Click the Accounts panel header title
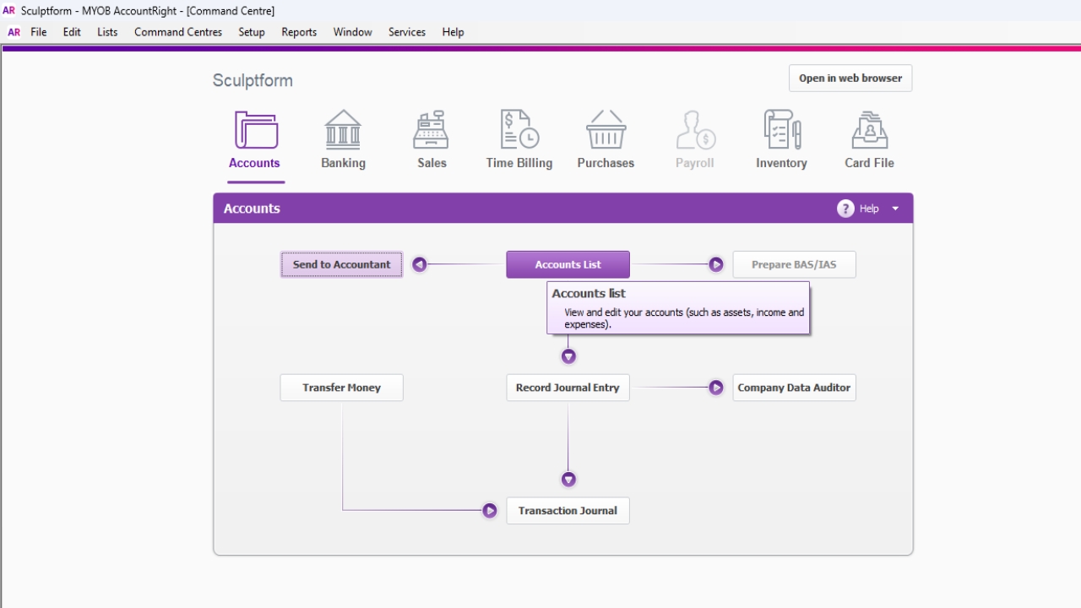Screen dimensions: 1081x608 coord(252,209)
